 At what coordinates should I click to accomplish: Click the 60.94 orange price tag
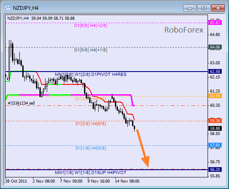click(215, 96)
